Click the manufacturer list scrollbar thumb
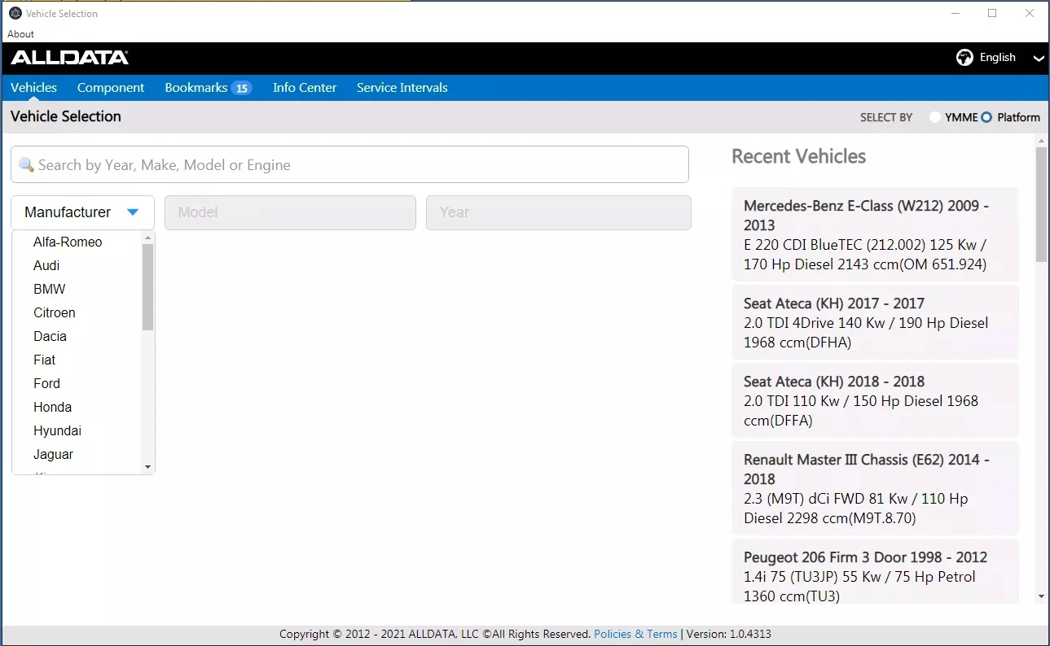 coord(147,286)
